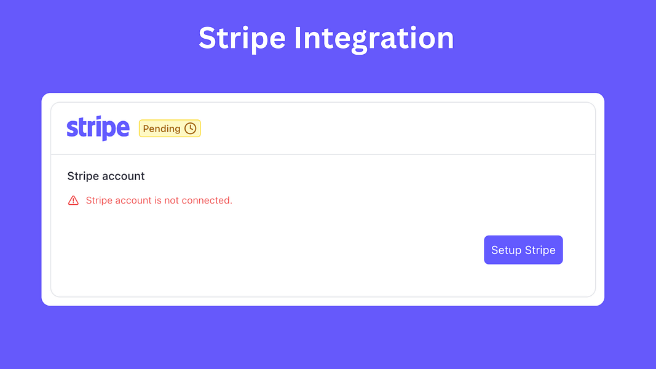656x369 pixels.
Task: Start Stripe setup with the purple button
Action: pos(523,250)
